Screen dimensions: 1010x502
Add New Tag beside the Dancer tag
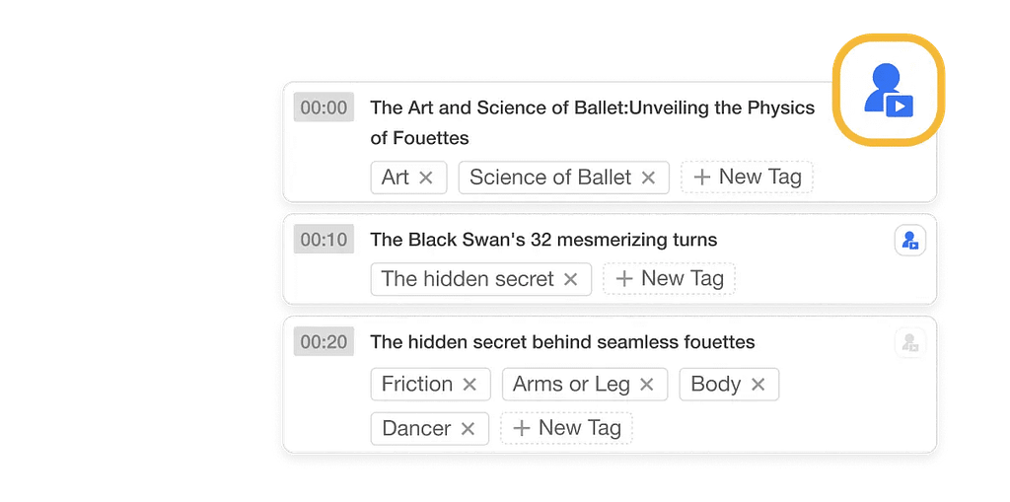[x=567, y=428]
